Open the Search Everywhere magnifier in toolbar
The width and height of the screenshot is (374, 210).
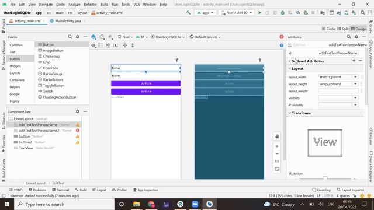[363, 13]
